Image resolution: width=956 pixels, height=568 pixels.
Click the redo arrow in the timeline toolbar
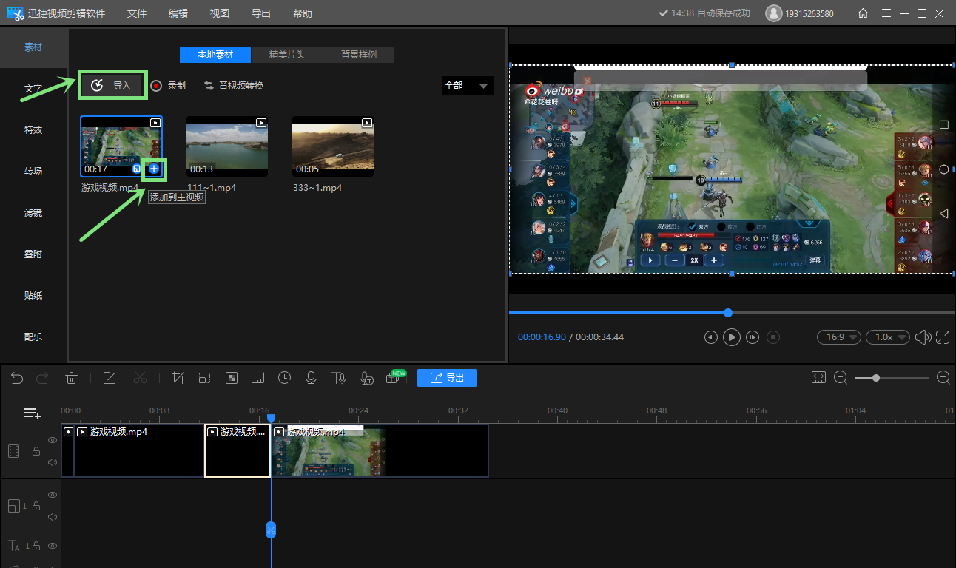(42, 378)
